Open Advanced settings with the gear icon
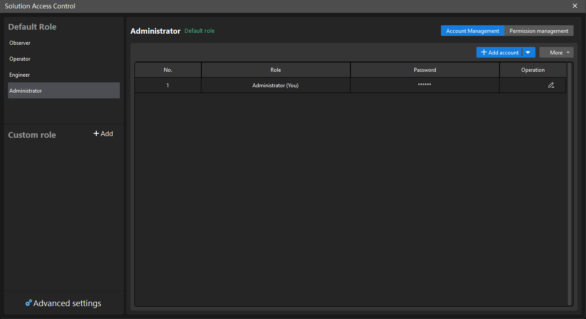 63,303
